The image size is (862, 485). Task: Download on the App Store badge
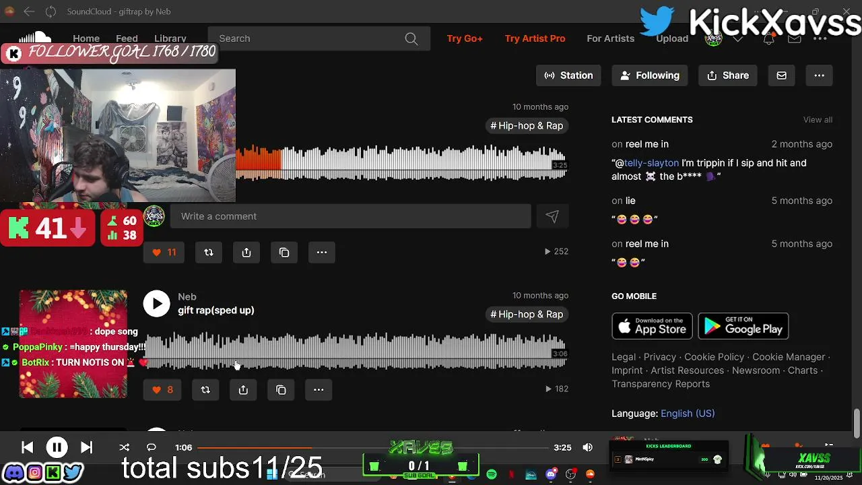coord(652,326)
